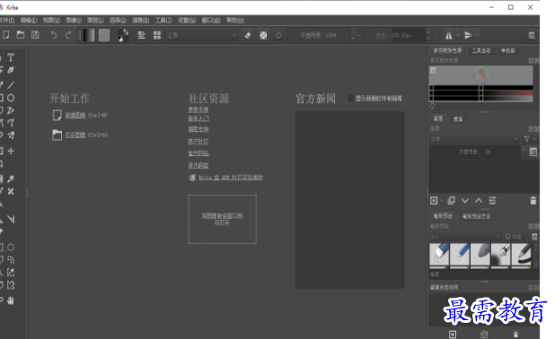Select the Magnetic Selection tool

11,285
